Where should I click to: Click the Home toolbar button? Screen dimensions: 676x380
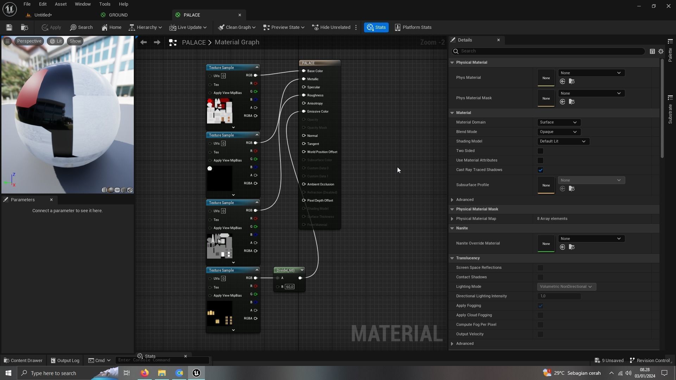pyautogui.click(x=111, y=27)
